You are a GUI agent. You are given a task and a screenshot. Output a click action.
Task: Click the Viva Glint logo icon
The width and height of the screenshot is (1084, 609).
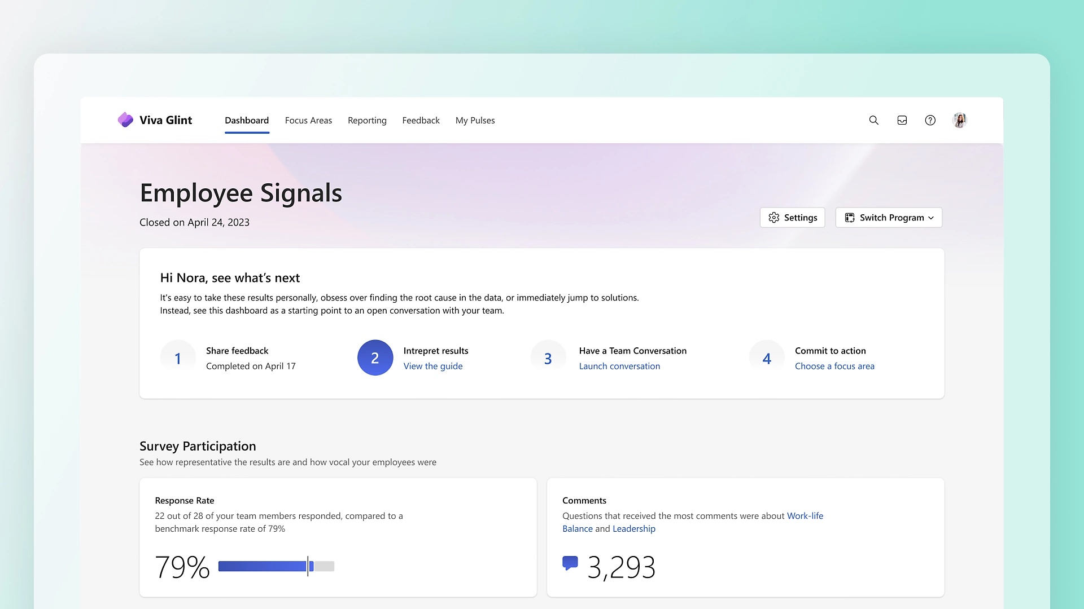click(125, 120)
